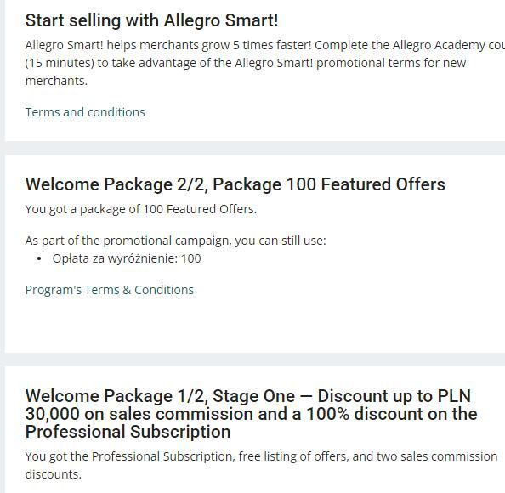Click the "As part of the promotional campaign" sentence
This screenshot has height=493, width=505.
click(175, 241)
